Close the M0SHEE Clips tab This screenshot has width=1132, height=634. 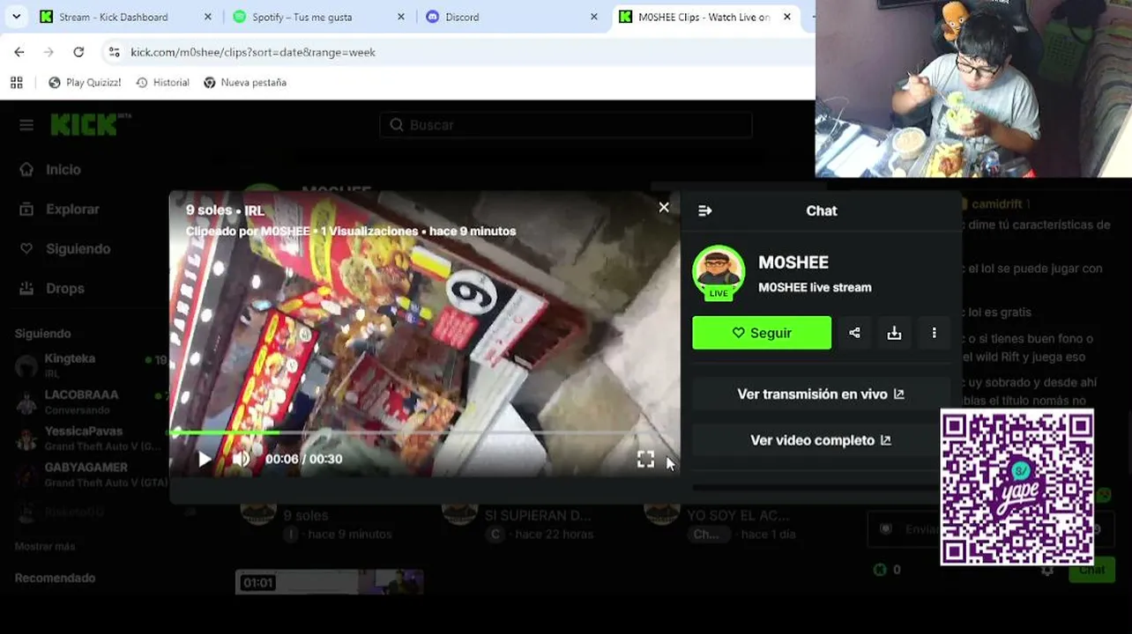(786, 17)
